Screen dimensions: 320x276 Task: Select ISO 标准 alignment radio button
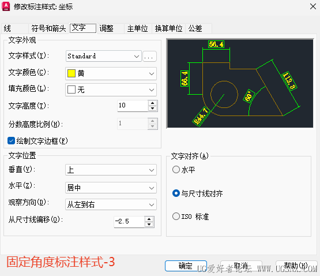point(176,217)
